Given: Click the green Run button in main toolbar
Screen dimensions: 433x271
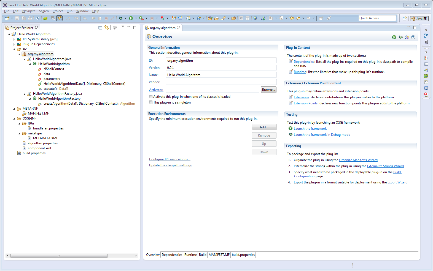Looking at the screenshot, I should pos(131,18).
